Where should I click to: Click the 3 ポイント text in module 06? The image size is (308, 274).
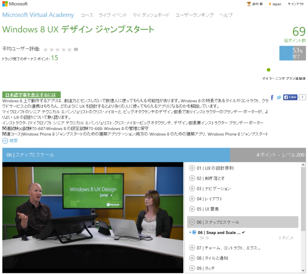click(x=286, y=238)
